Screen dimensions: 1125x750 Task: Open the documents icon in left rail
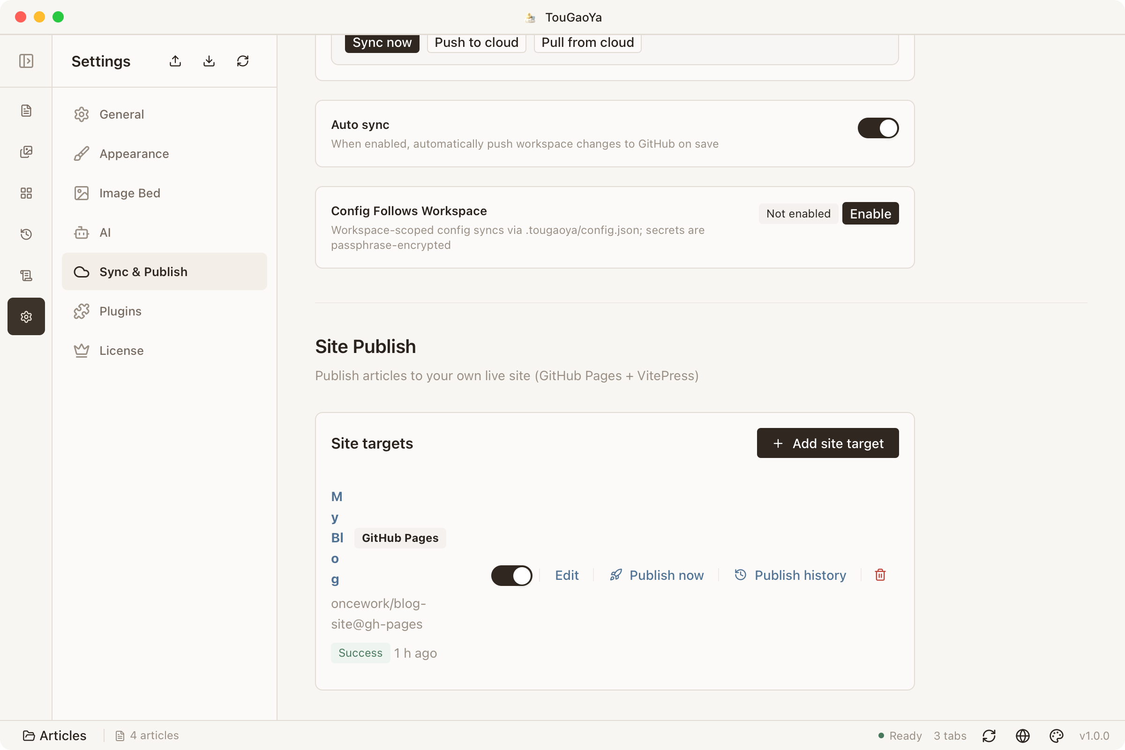pos(26,111)
